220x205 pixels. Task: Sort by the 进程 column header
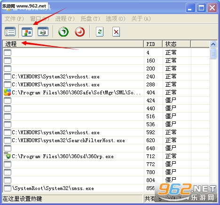(73, 44)
